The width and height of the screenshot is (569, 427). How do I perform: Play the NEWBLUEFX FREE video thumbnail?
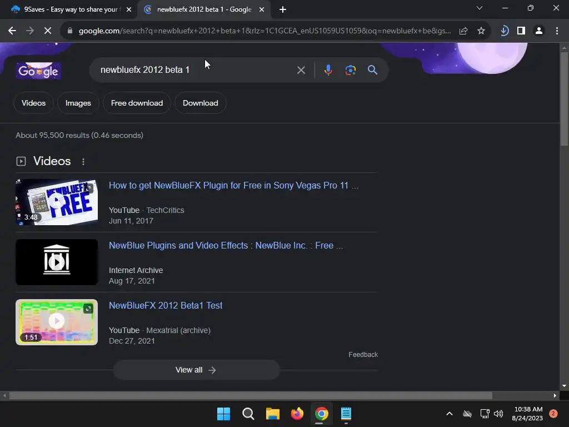pos(57,202)
